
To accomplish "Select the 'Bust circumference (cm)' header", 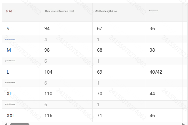I will (x=59, y=11).
